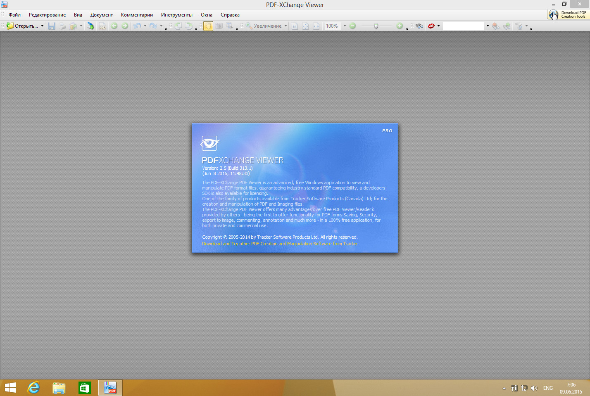590x396 pixels.
Task: Open File Explorer from the taskbar
Action: coord(59,388)
